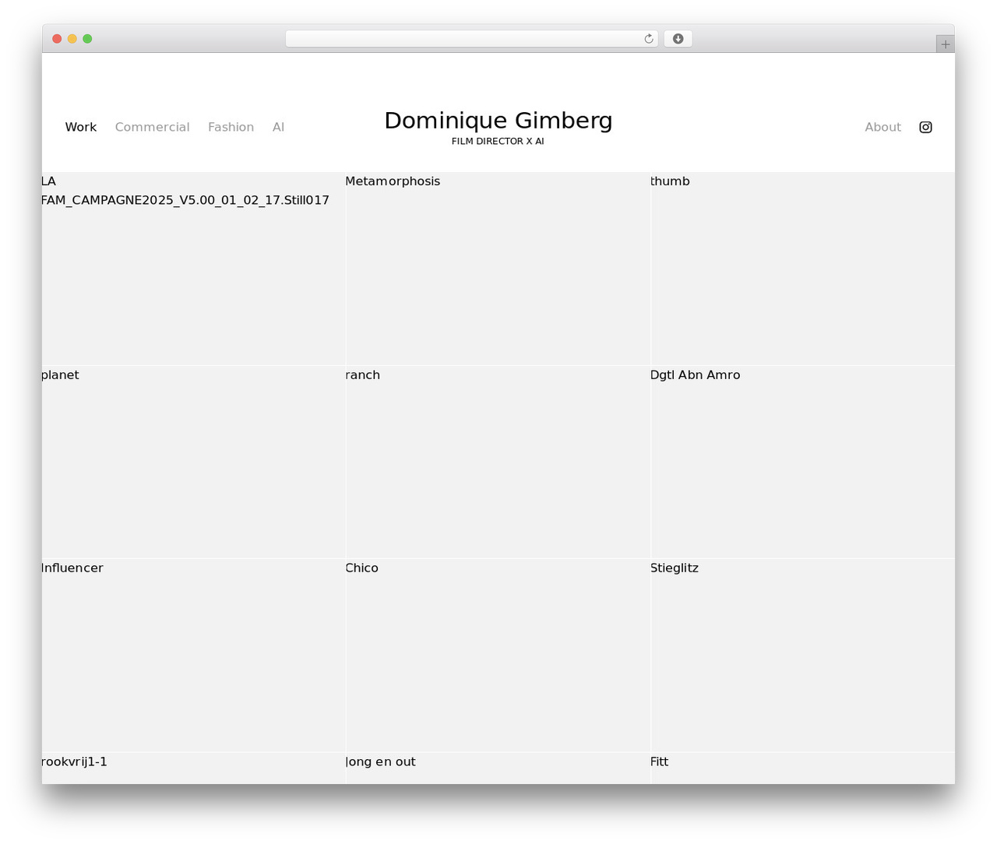Open the Dgtl Abn Amro project
Screen dimensions: 997x844
[802, 462]
